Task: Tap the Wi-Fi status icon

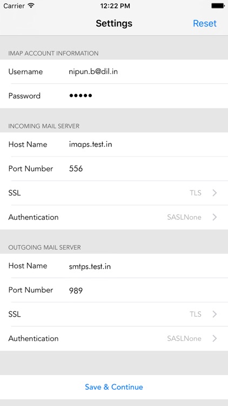Action: (31, 6)
